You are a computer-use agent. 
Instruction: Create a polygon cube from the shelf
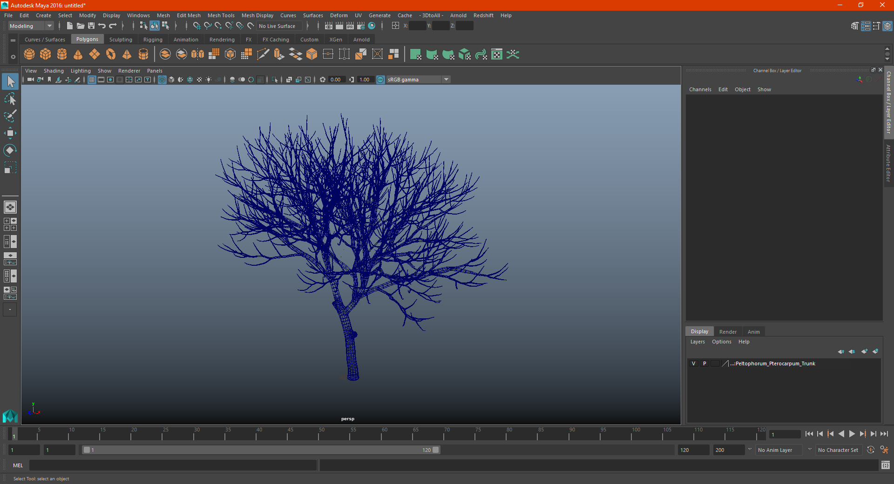pos(46,54)
